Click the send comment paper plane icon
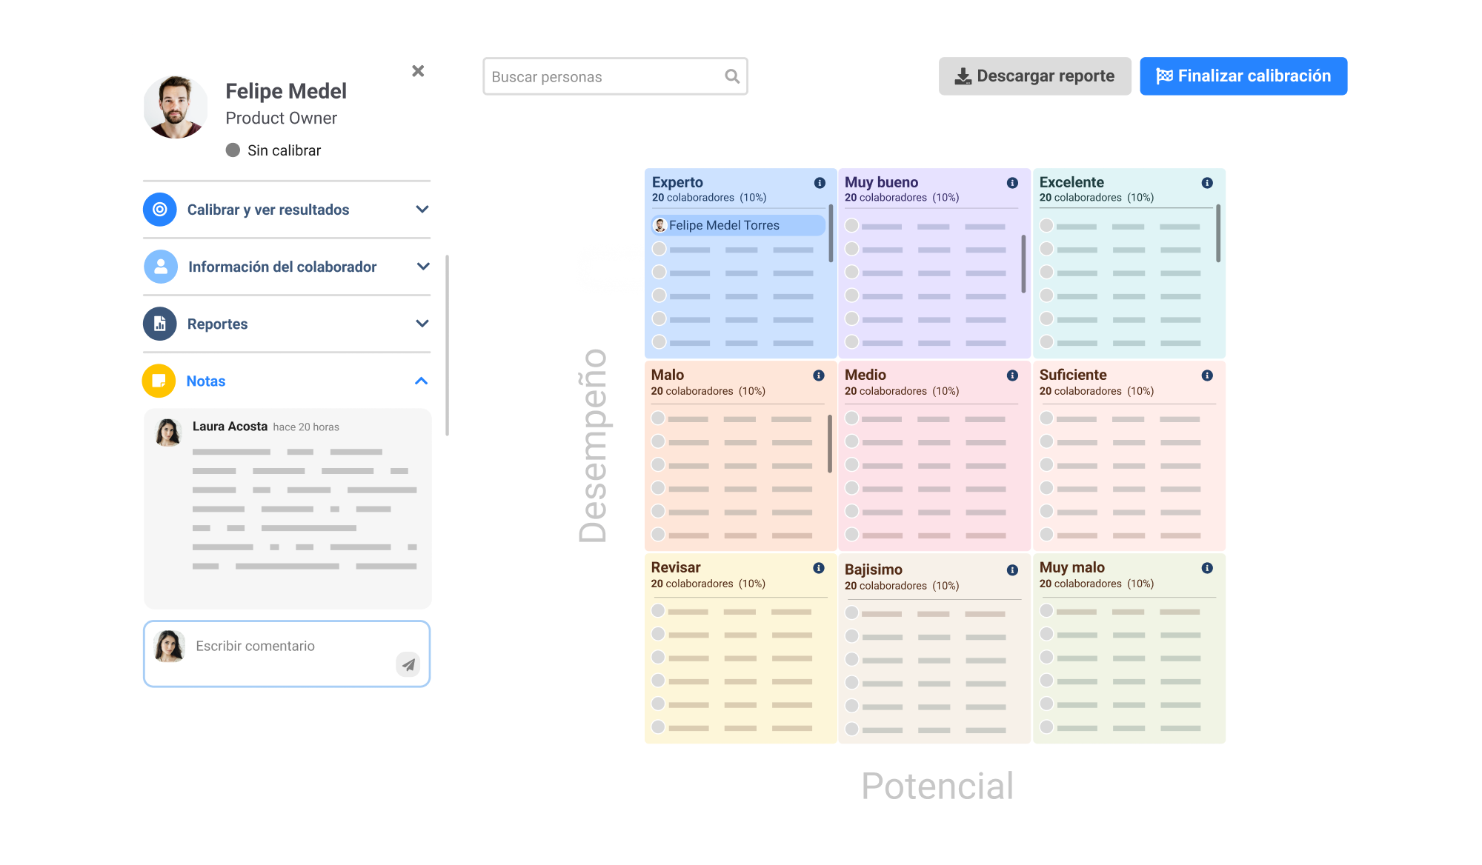The width and height of the screenshot is (1482, 865). pos(408,664)
